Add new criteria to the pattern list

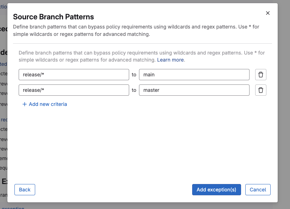click(x=48, y=104)
